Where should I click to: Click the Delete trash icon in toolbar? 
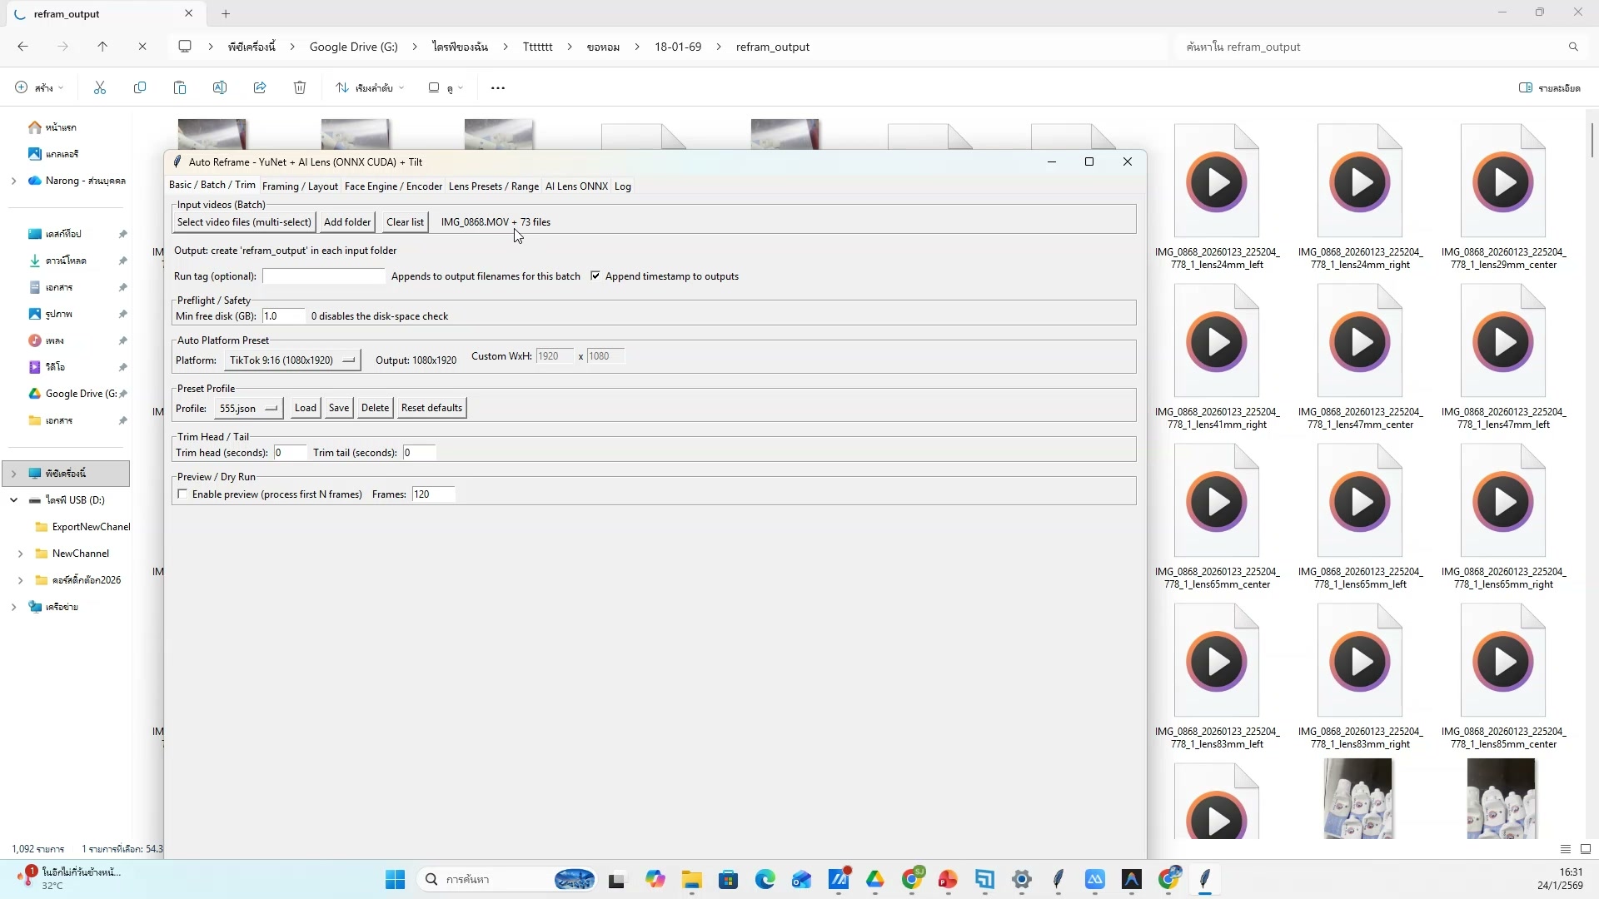[300, 87]
